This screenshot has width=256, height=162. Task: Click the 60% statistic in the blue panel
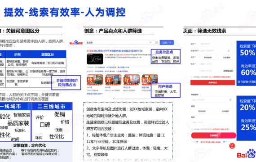(248, 72)
